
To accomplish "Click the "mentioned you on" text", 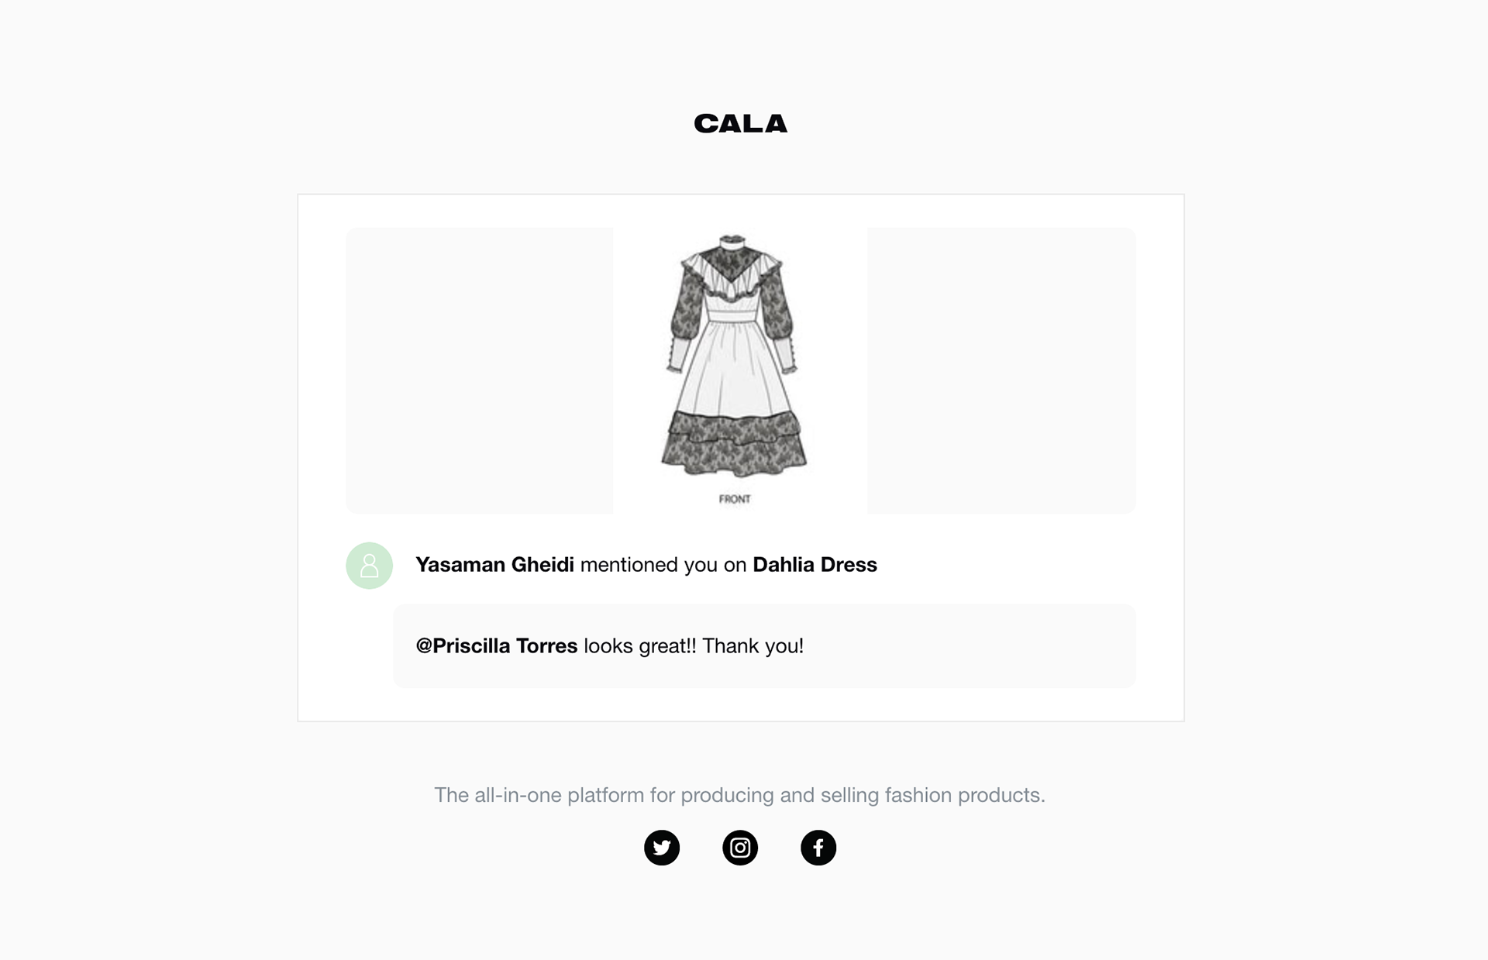I will (x=663, y=565).
